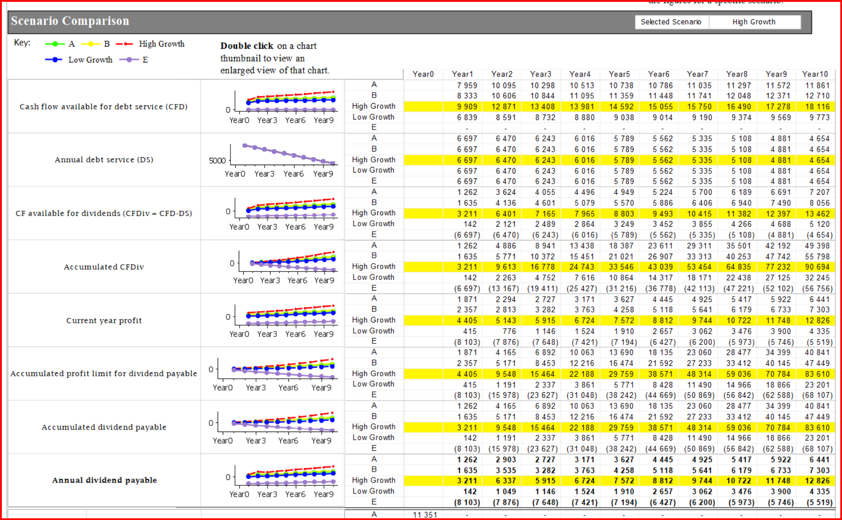Screen dimensions: 842x520
Task: Click the red High Growth legend marker
Action: pyautogui.click(x=125, y=44)
